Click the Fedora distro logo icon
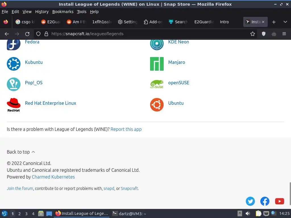Image resolution: width=291 pixels, height=218 pixels. coord(14,45)
